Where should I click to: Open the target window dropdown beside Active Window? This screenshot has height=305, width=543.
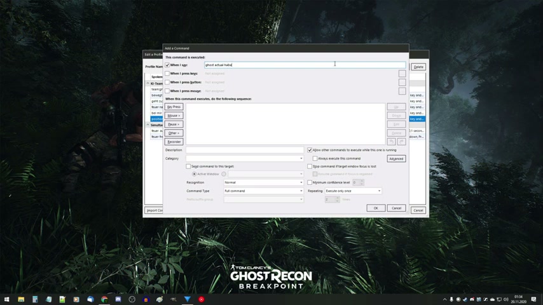point(266,174)
